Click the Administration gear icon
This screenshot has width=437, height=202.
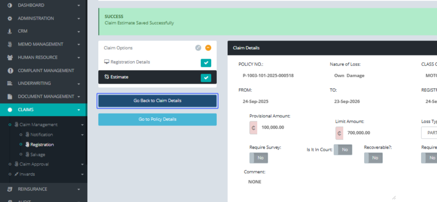click(10, 19)
